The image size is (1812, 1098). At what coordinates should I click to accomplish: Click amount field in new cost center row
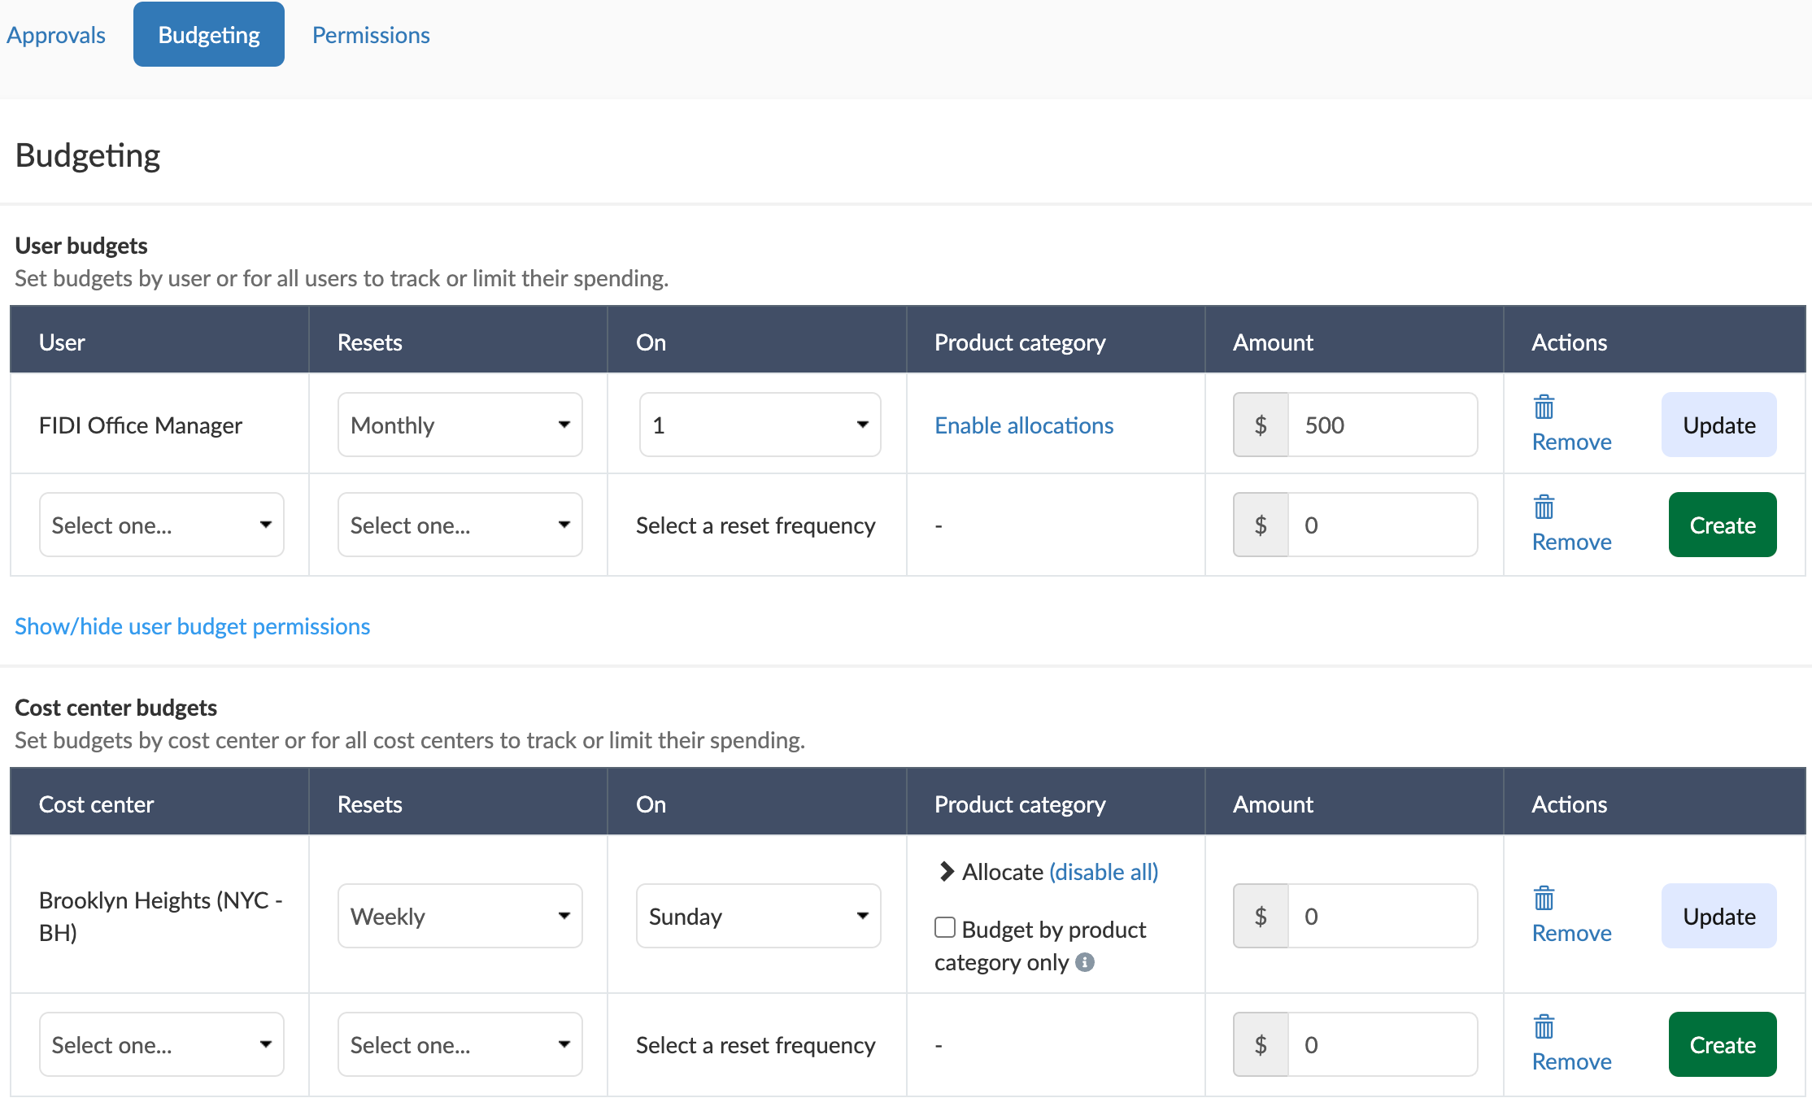1383,1044
